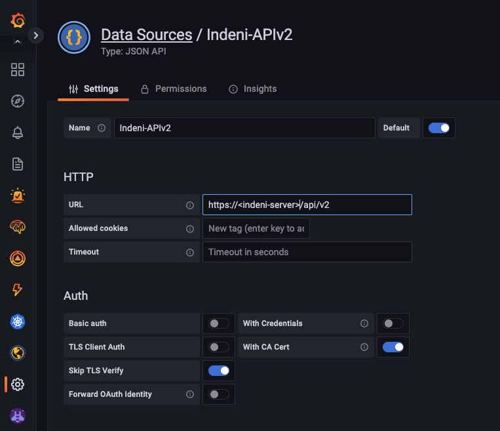This screenshot has height=431, width=500.
Task: Click the Timeout in seconds input field
Action: pos(307,252)
